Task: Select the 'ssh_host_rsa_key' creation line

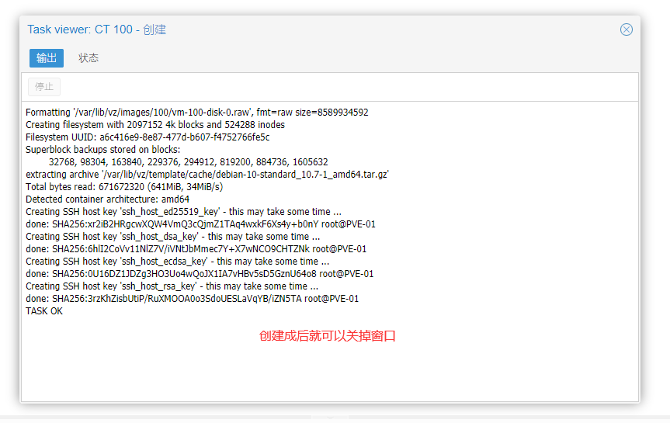Action: tap(172, 286)
